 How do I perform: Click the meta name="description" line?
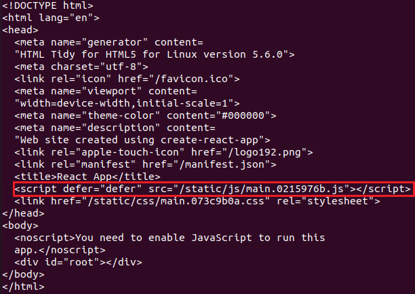pyautogui.click(x=115, y=128)
